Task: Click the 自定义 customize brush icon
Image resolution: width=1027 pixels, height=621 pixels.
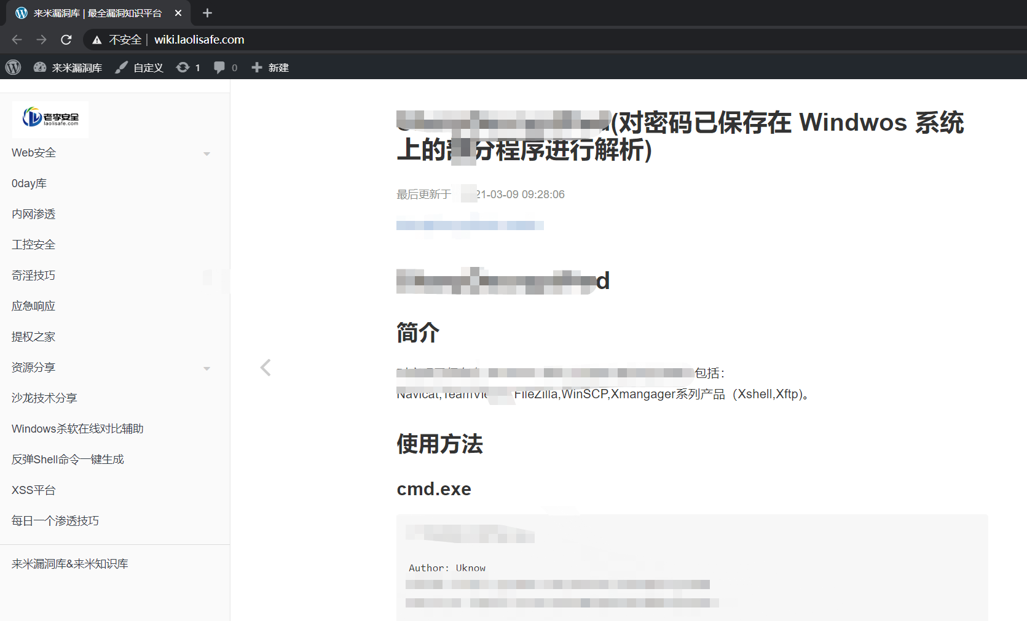Action: [122, 67]
